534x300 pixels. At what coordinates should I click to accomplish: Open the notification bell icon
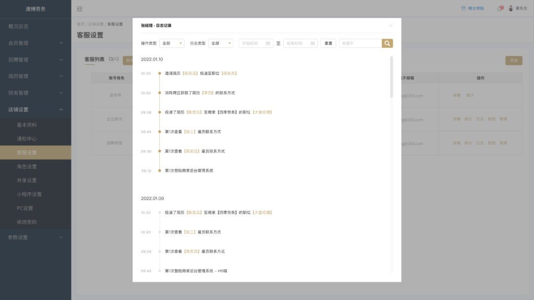499,8
